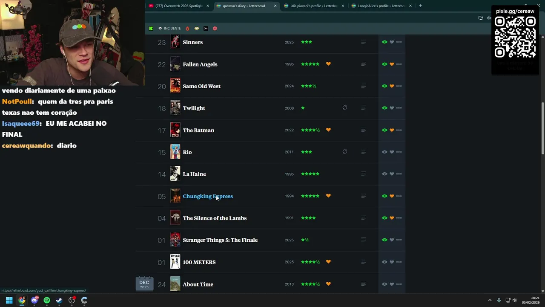545x307 pixels.
Task: Open the Kick bookmark icon
Action: click(151, 29)
